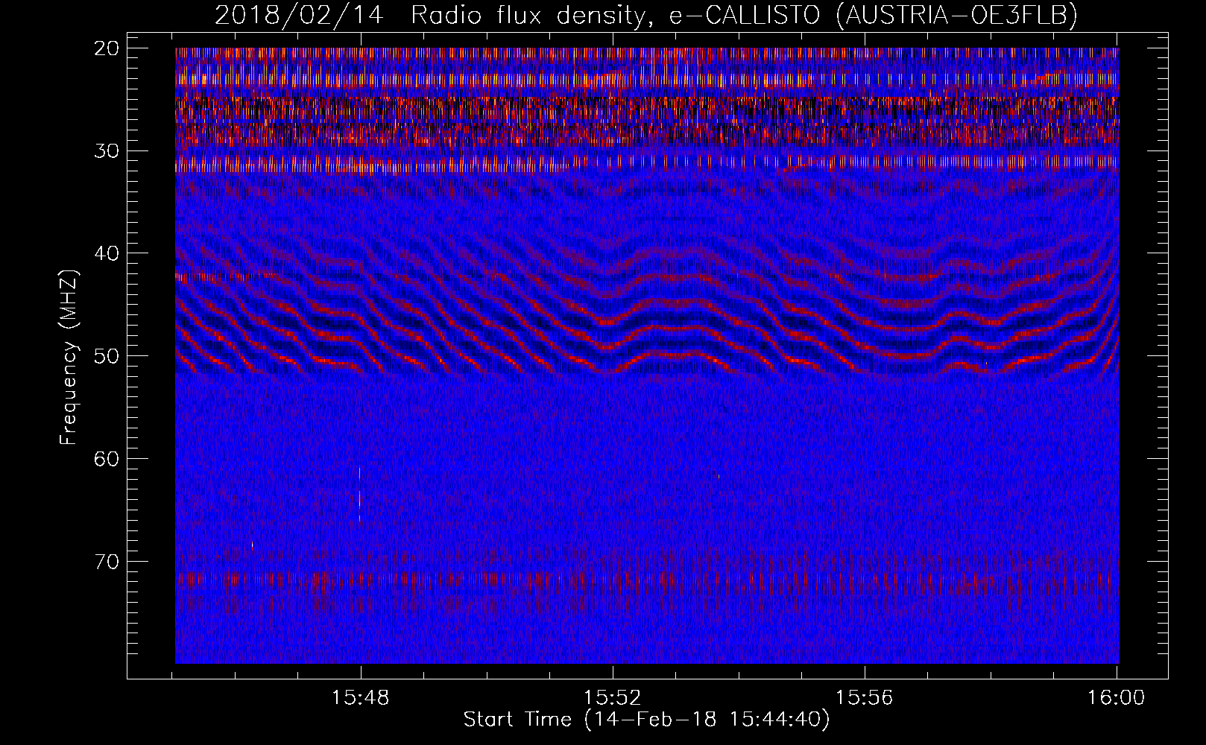
Task: Click the 50 MHz frequency label
Action: click(x=107, y=356)
